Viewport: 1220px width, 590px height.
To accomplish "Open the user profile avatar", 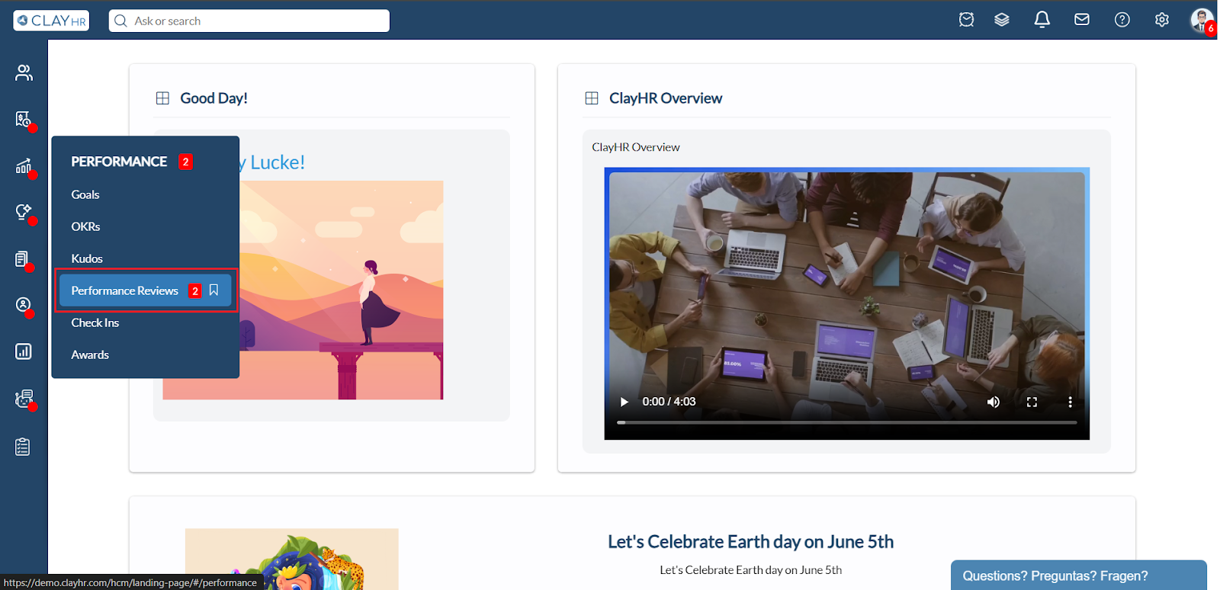I will click(1202, 20).
